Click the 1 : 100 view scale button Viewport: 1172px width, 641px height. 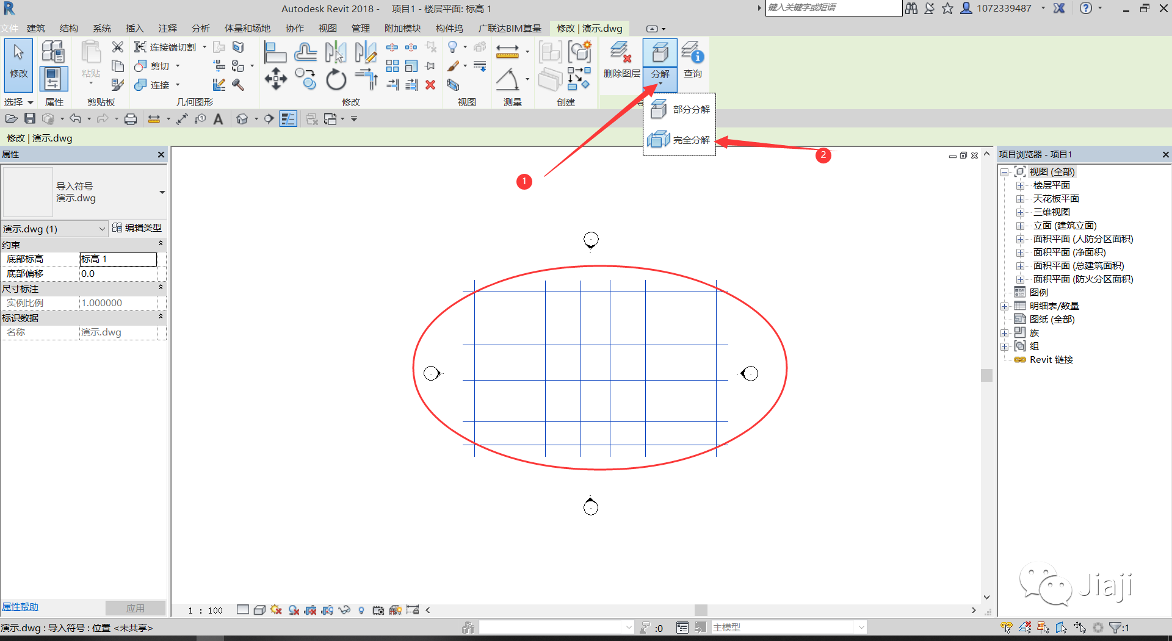(x=206, y=611)
